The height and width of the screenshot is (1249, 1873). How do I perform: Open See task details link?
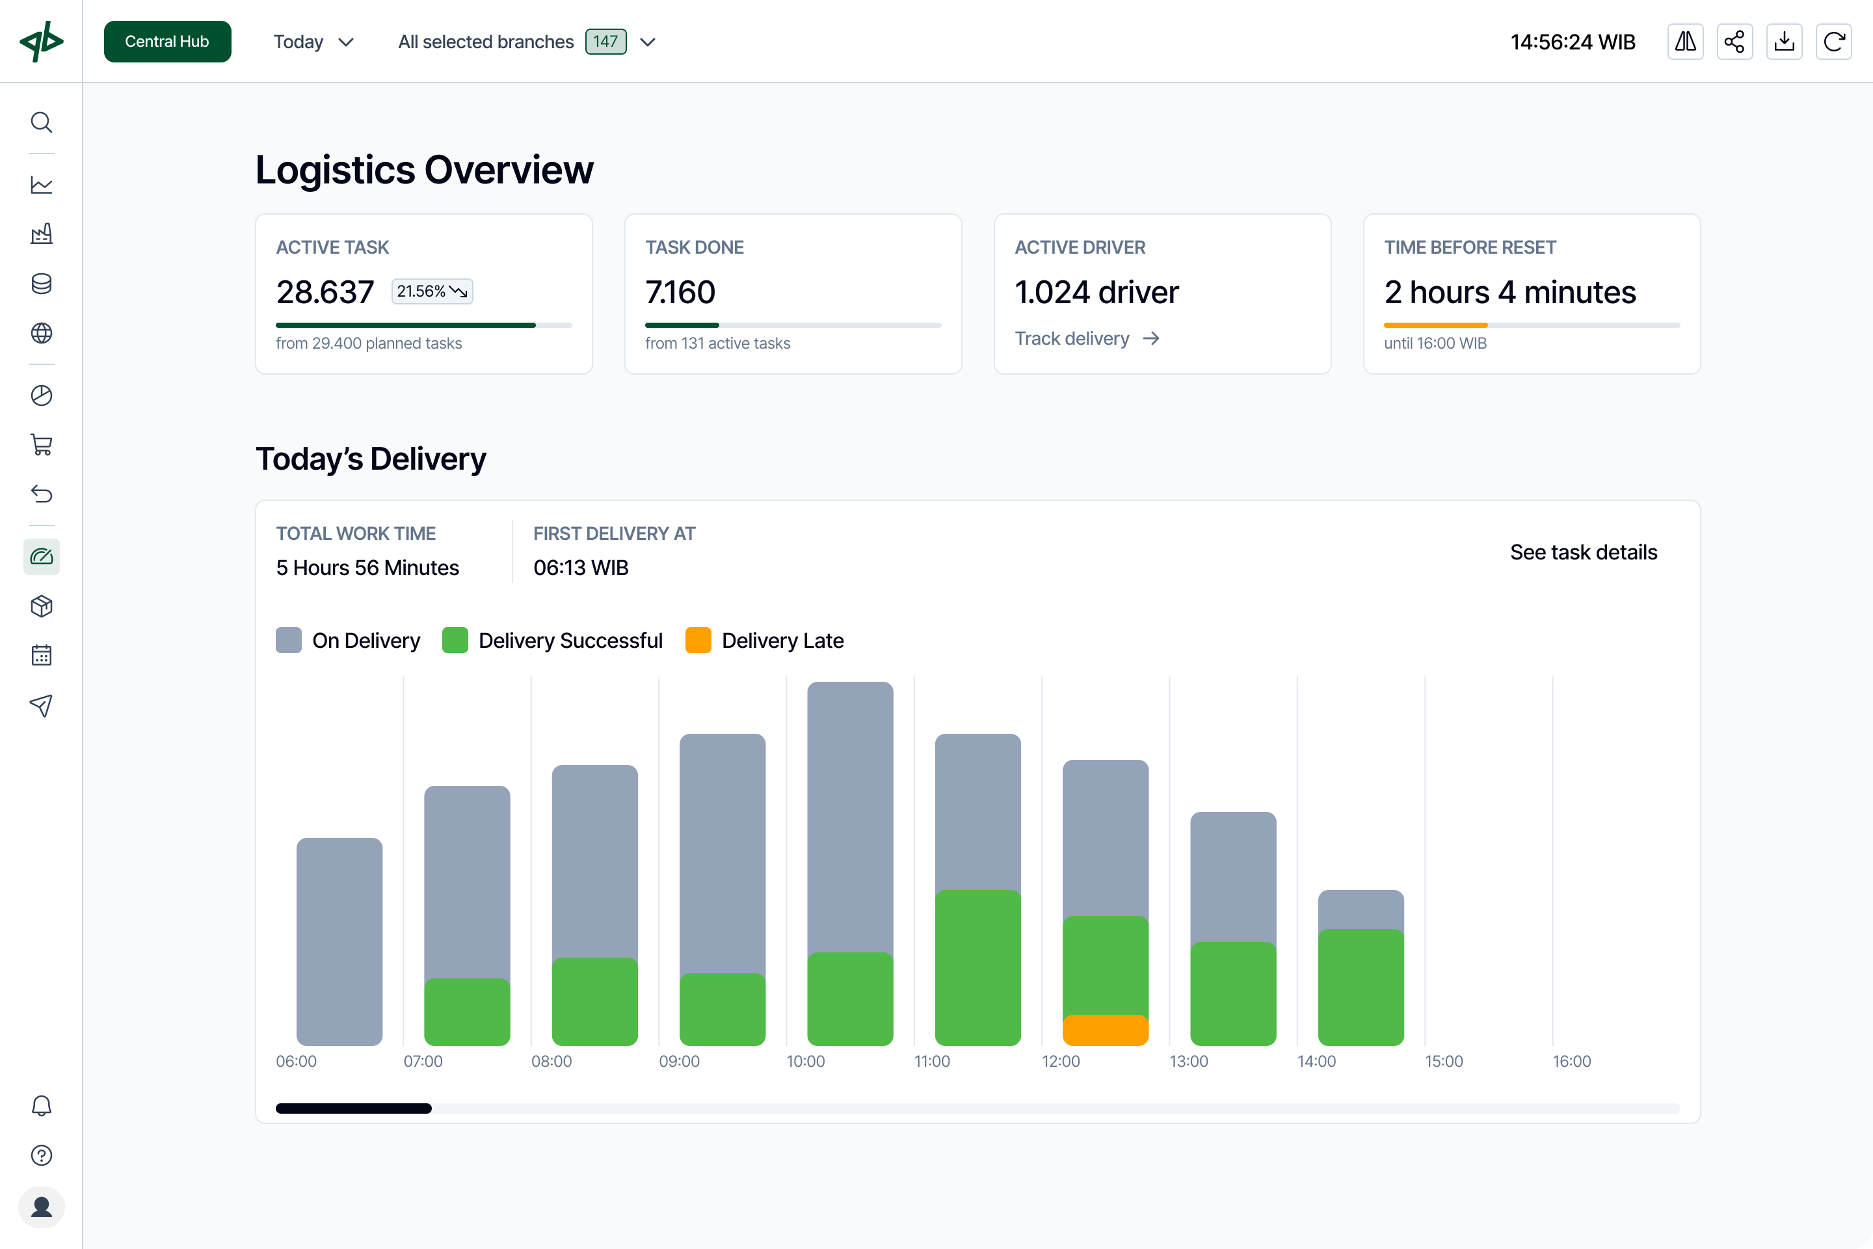click(x=1583, y=552)
